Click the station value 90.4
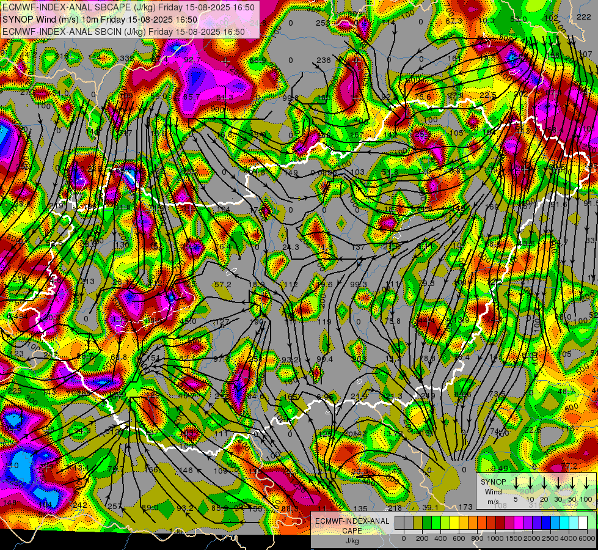598x550 pixels. coord(324,359)
